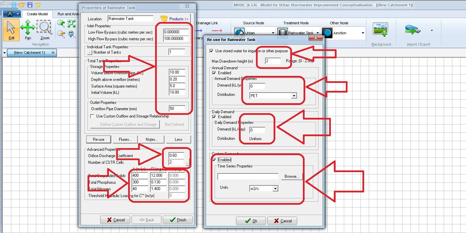Screen dimensions: 466x233
Task: Click the zoom out magnifier icon
Action: [61, 34]
